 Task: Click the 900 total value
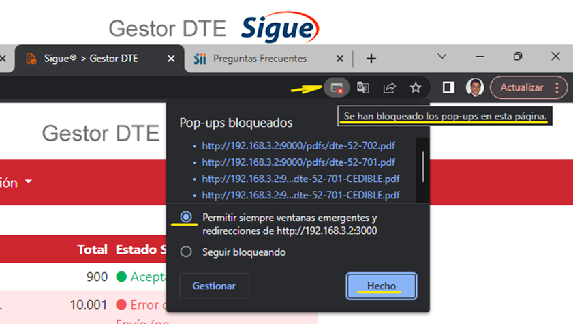click(x=97, y=277)
